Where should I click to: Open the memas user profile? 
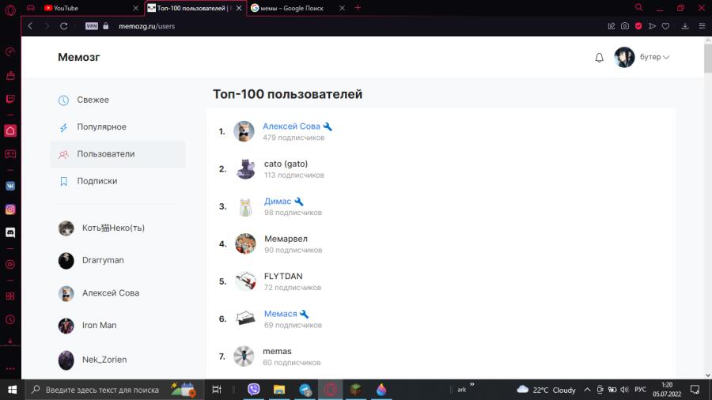pyautogui.click(x=277, y=352)
